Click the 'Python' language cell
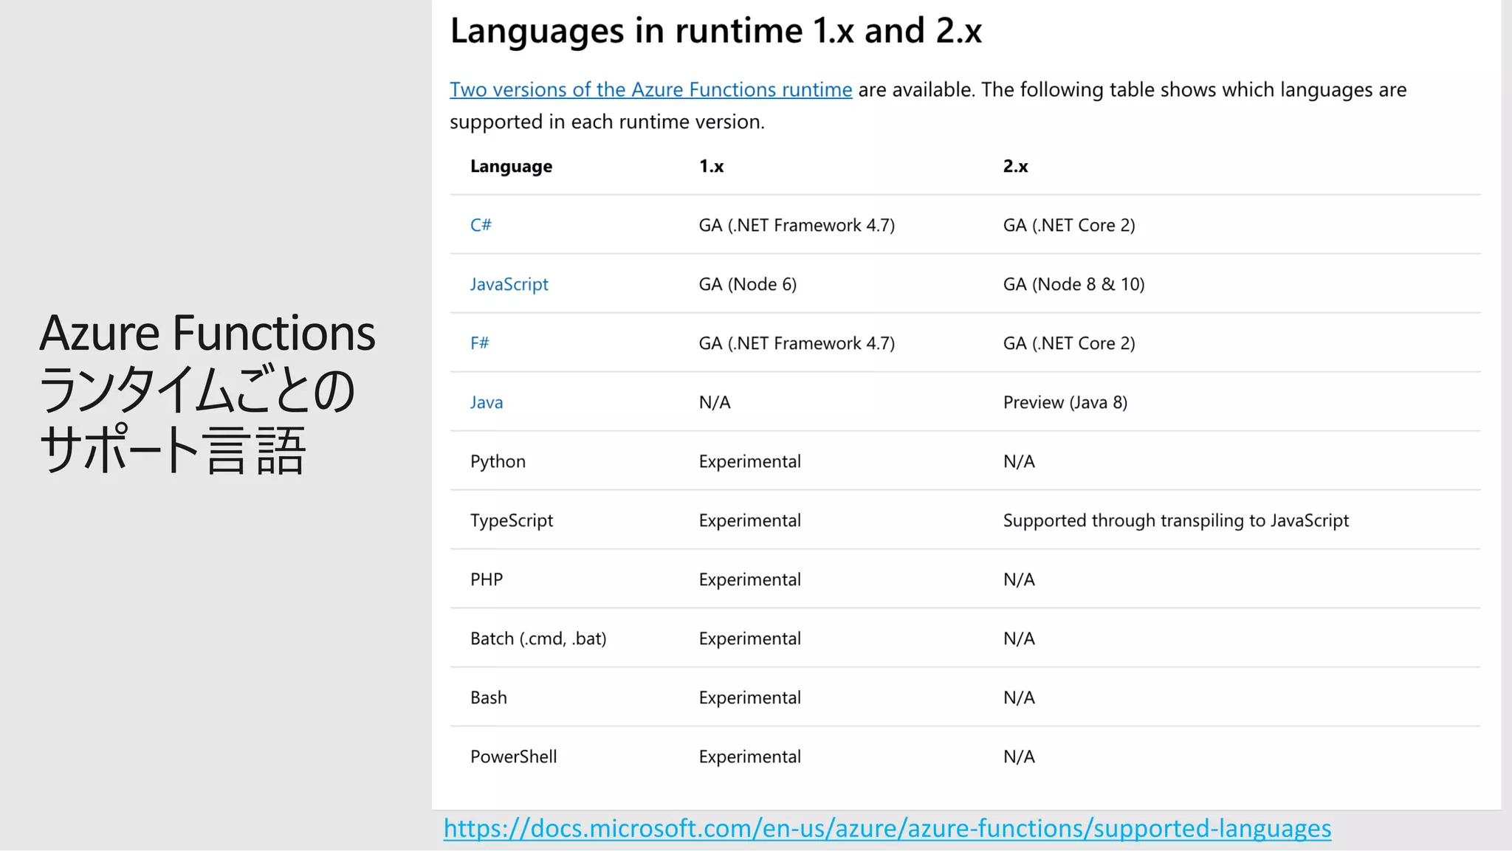Screen dimensions: 1512x851 (x=498, y=462)
